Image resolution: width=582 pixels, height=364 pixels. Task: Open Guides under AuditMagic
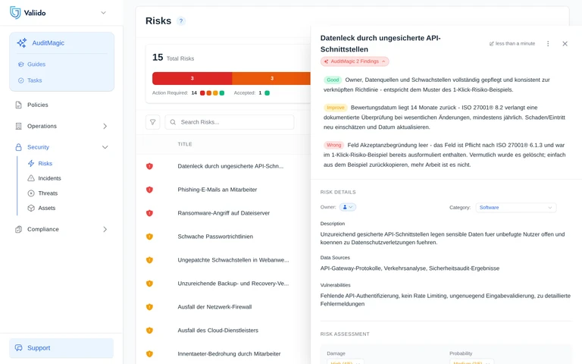coord(36,64)
